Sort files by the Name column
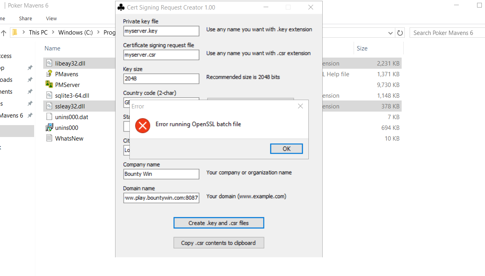Viewport: 485px width, 276px height. [x=52, y=48]
